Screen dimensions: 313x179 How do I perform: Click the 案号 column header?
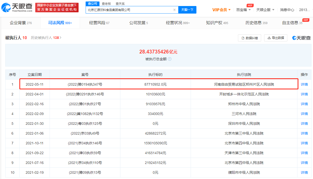tap(85, 75)
